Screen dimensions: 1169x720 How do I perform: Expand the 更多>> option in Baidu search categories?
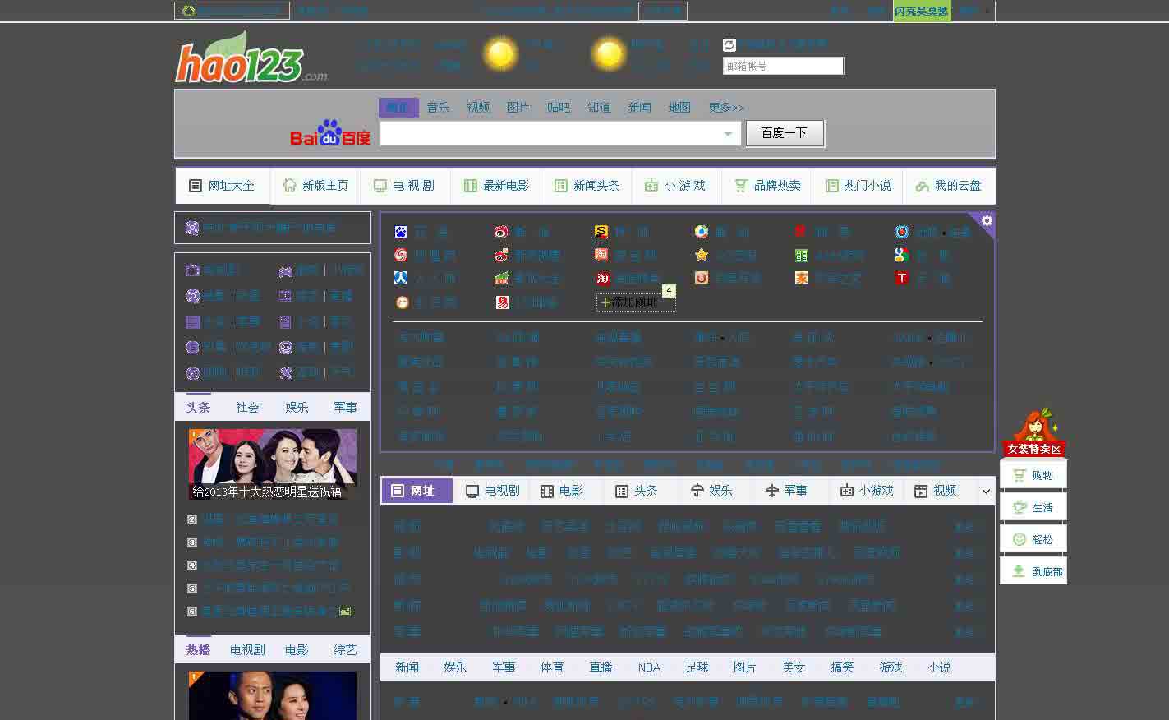(x=726, y=107)
